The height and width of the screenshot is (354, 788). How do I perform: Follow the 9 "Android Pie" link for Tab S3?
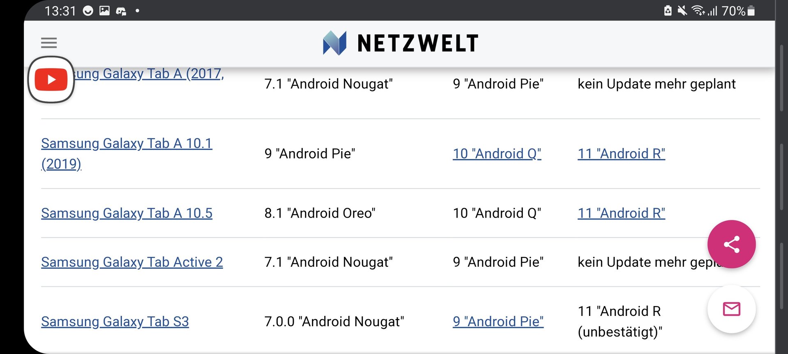pos(498,322)
